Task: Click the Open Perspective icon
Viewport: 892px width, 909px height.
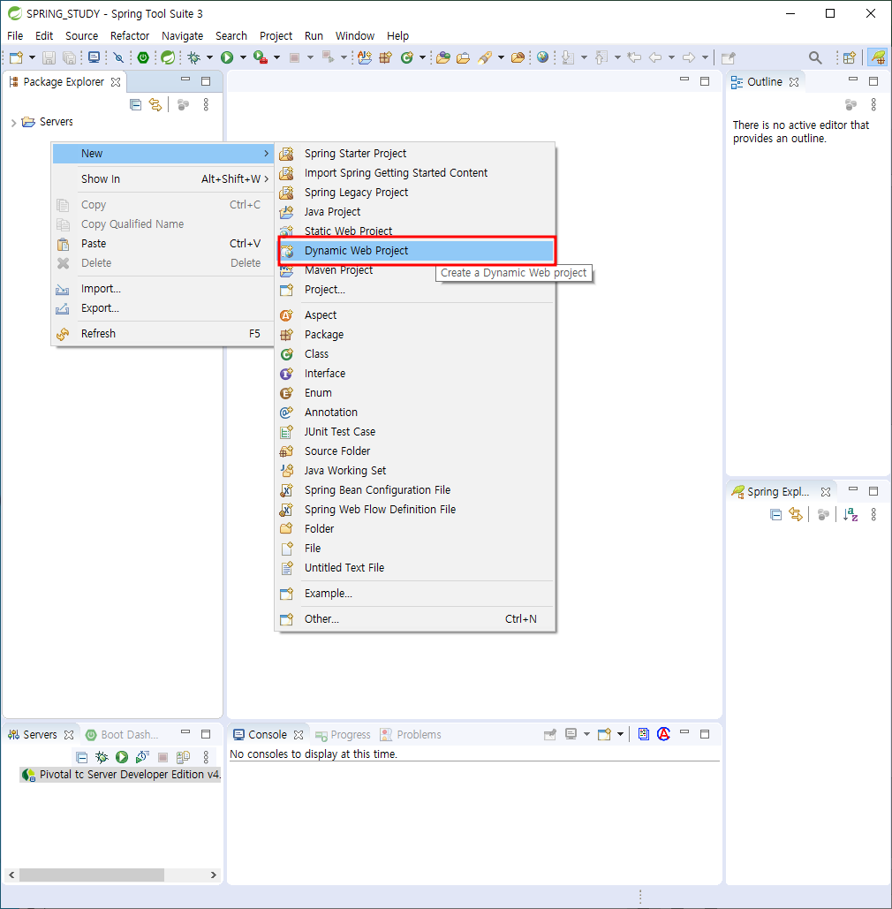Action: [849, 57]
